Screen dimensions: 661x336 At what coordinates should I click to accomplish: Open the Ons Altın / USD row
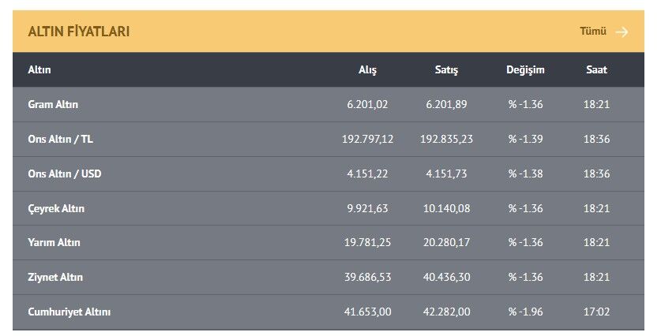click(329, 174)
